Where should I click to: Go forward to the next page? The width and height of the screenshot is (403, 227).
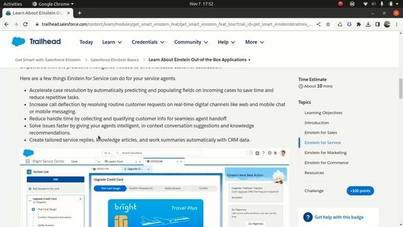point(16,24)
